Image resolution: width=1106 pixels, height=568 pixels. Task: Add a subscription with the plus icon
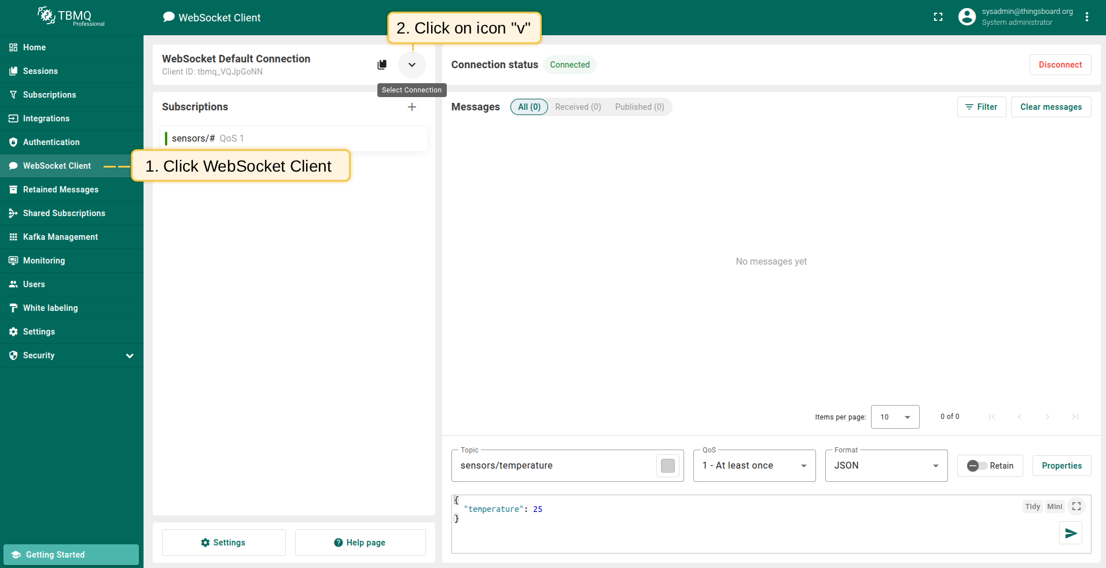click(x=411, y=107)
